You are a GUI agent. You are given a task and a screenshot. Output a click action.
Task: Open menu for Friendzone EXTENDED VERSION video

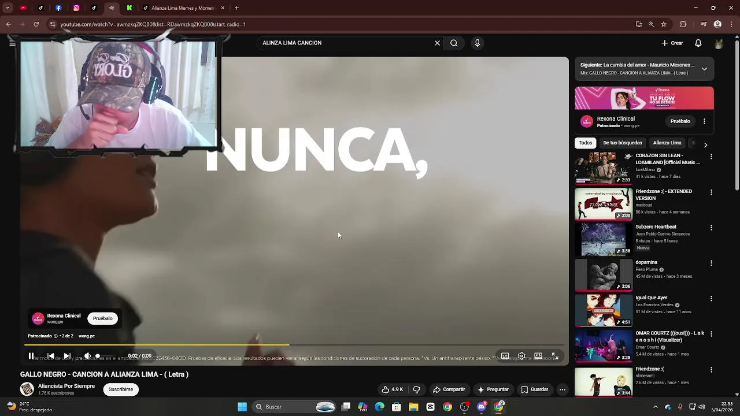coord(711,192)
